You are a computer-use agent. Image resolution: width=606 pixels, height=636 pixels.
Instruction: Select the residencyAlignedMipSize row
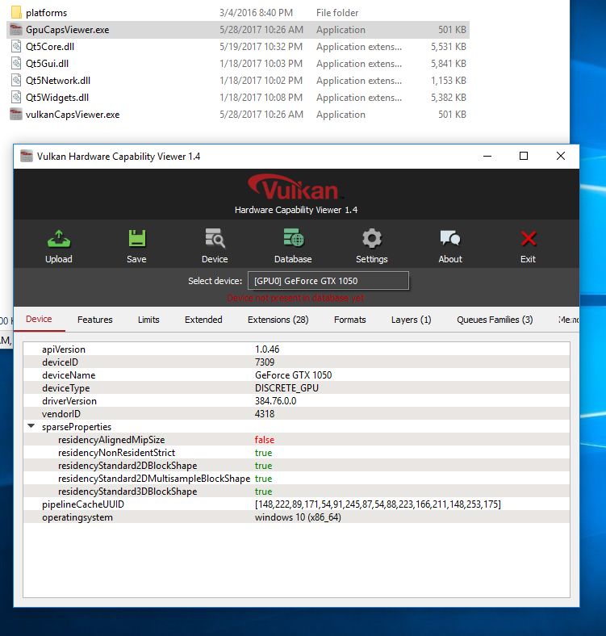[x=296, y=440]
